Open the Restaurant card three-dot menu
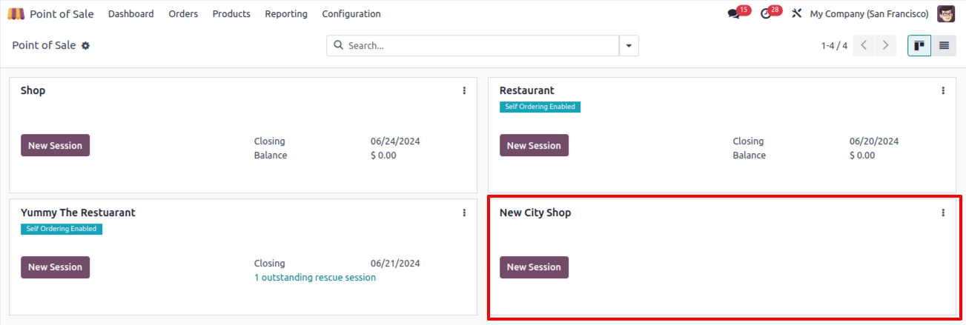966x325 pixels. tap(943, 90)
